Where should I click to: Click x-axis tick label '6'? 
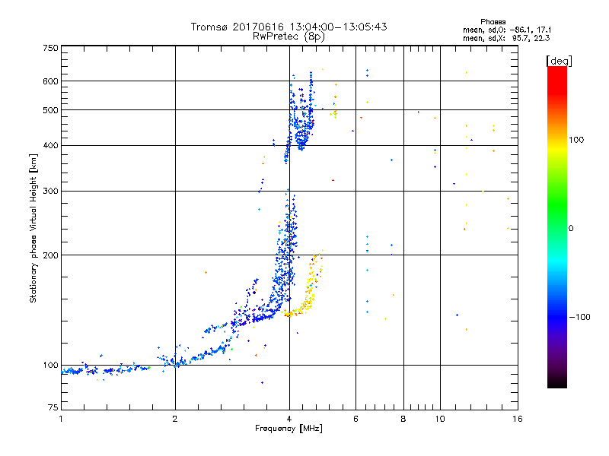pos(356,419)
